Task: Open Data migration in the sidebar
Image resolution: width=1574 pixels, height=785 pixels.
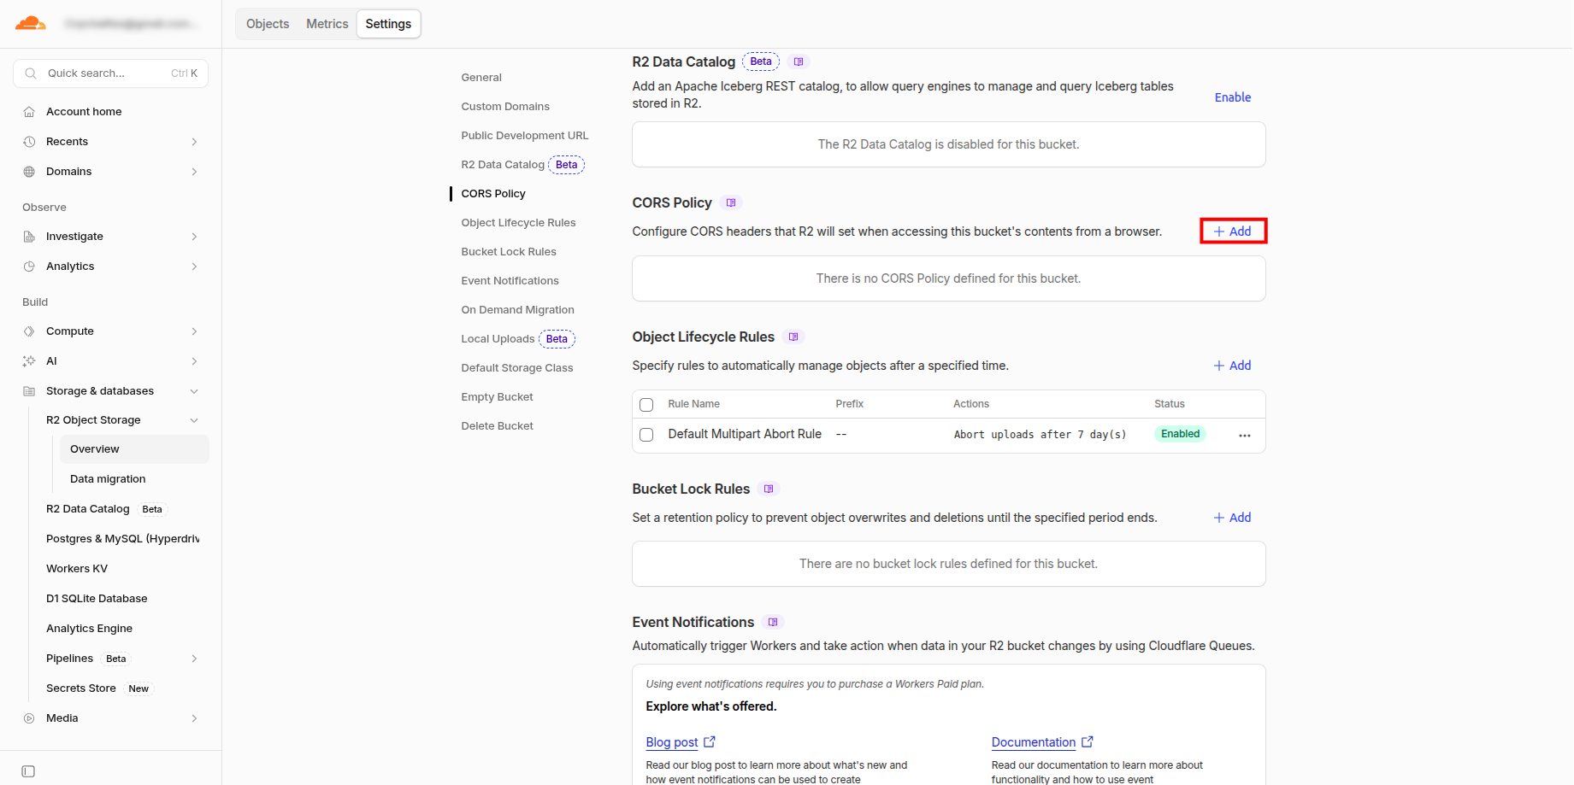Action: coord(108,479)
